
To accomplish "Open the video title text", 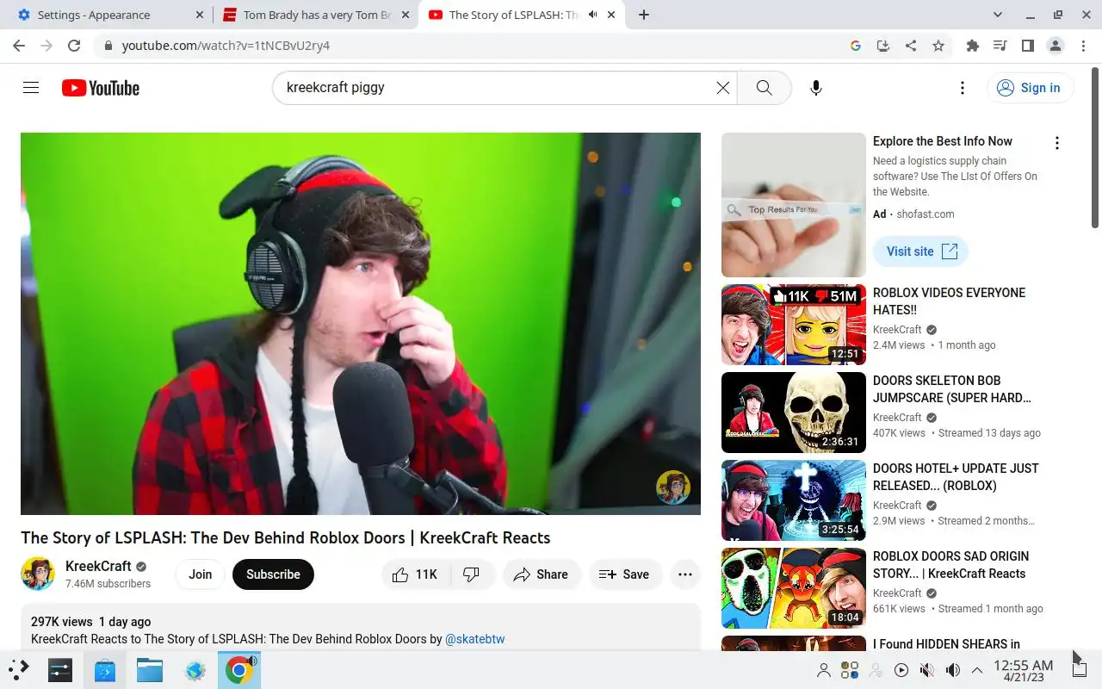I will (286, 538).
